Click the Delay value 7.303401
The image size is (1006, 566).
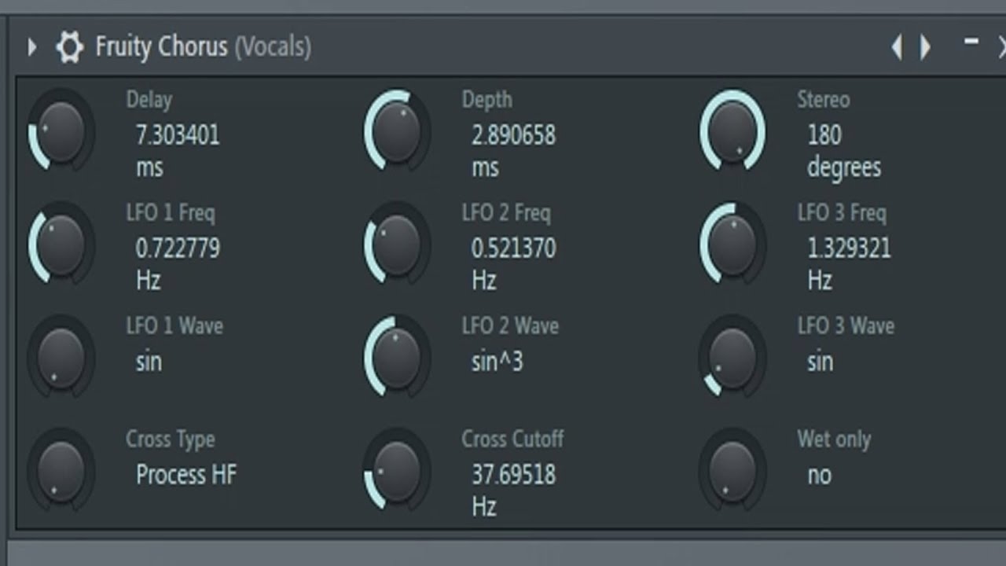178,135
